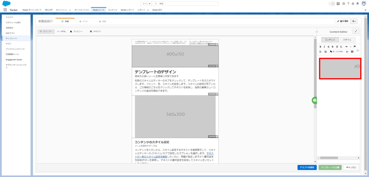This screenshot has width=369, height=177.
Task: Expand the Content Editor to full screen
Action: pyautogui.click(x=356, y=31)
